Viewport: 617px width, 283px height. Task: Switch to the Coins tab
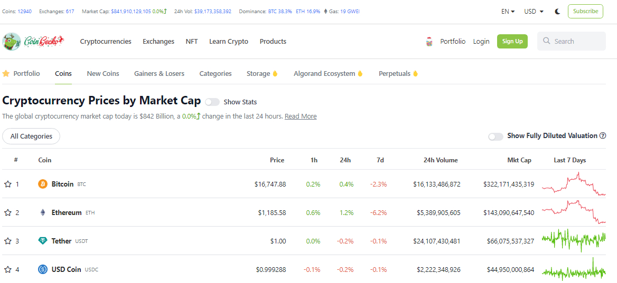[63, 73]
